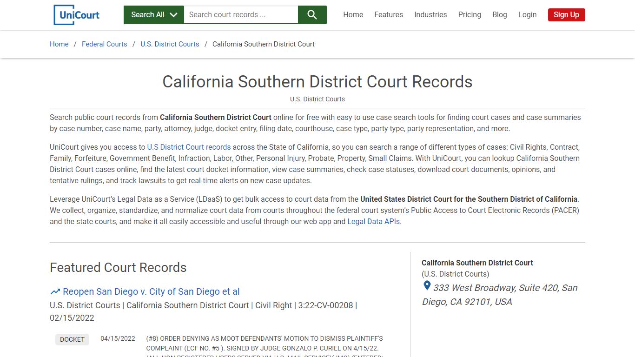This screenshot has height=357, width=635.
Task: Open the Search All dropdown
Action: (x=154, y=15)
